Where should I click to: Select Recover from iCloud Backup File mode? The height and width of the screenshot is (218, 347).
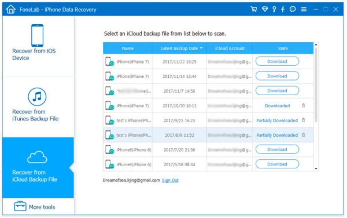click(38, 168)
